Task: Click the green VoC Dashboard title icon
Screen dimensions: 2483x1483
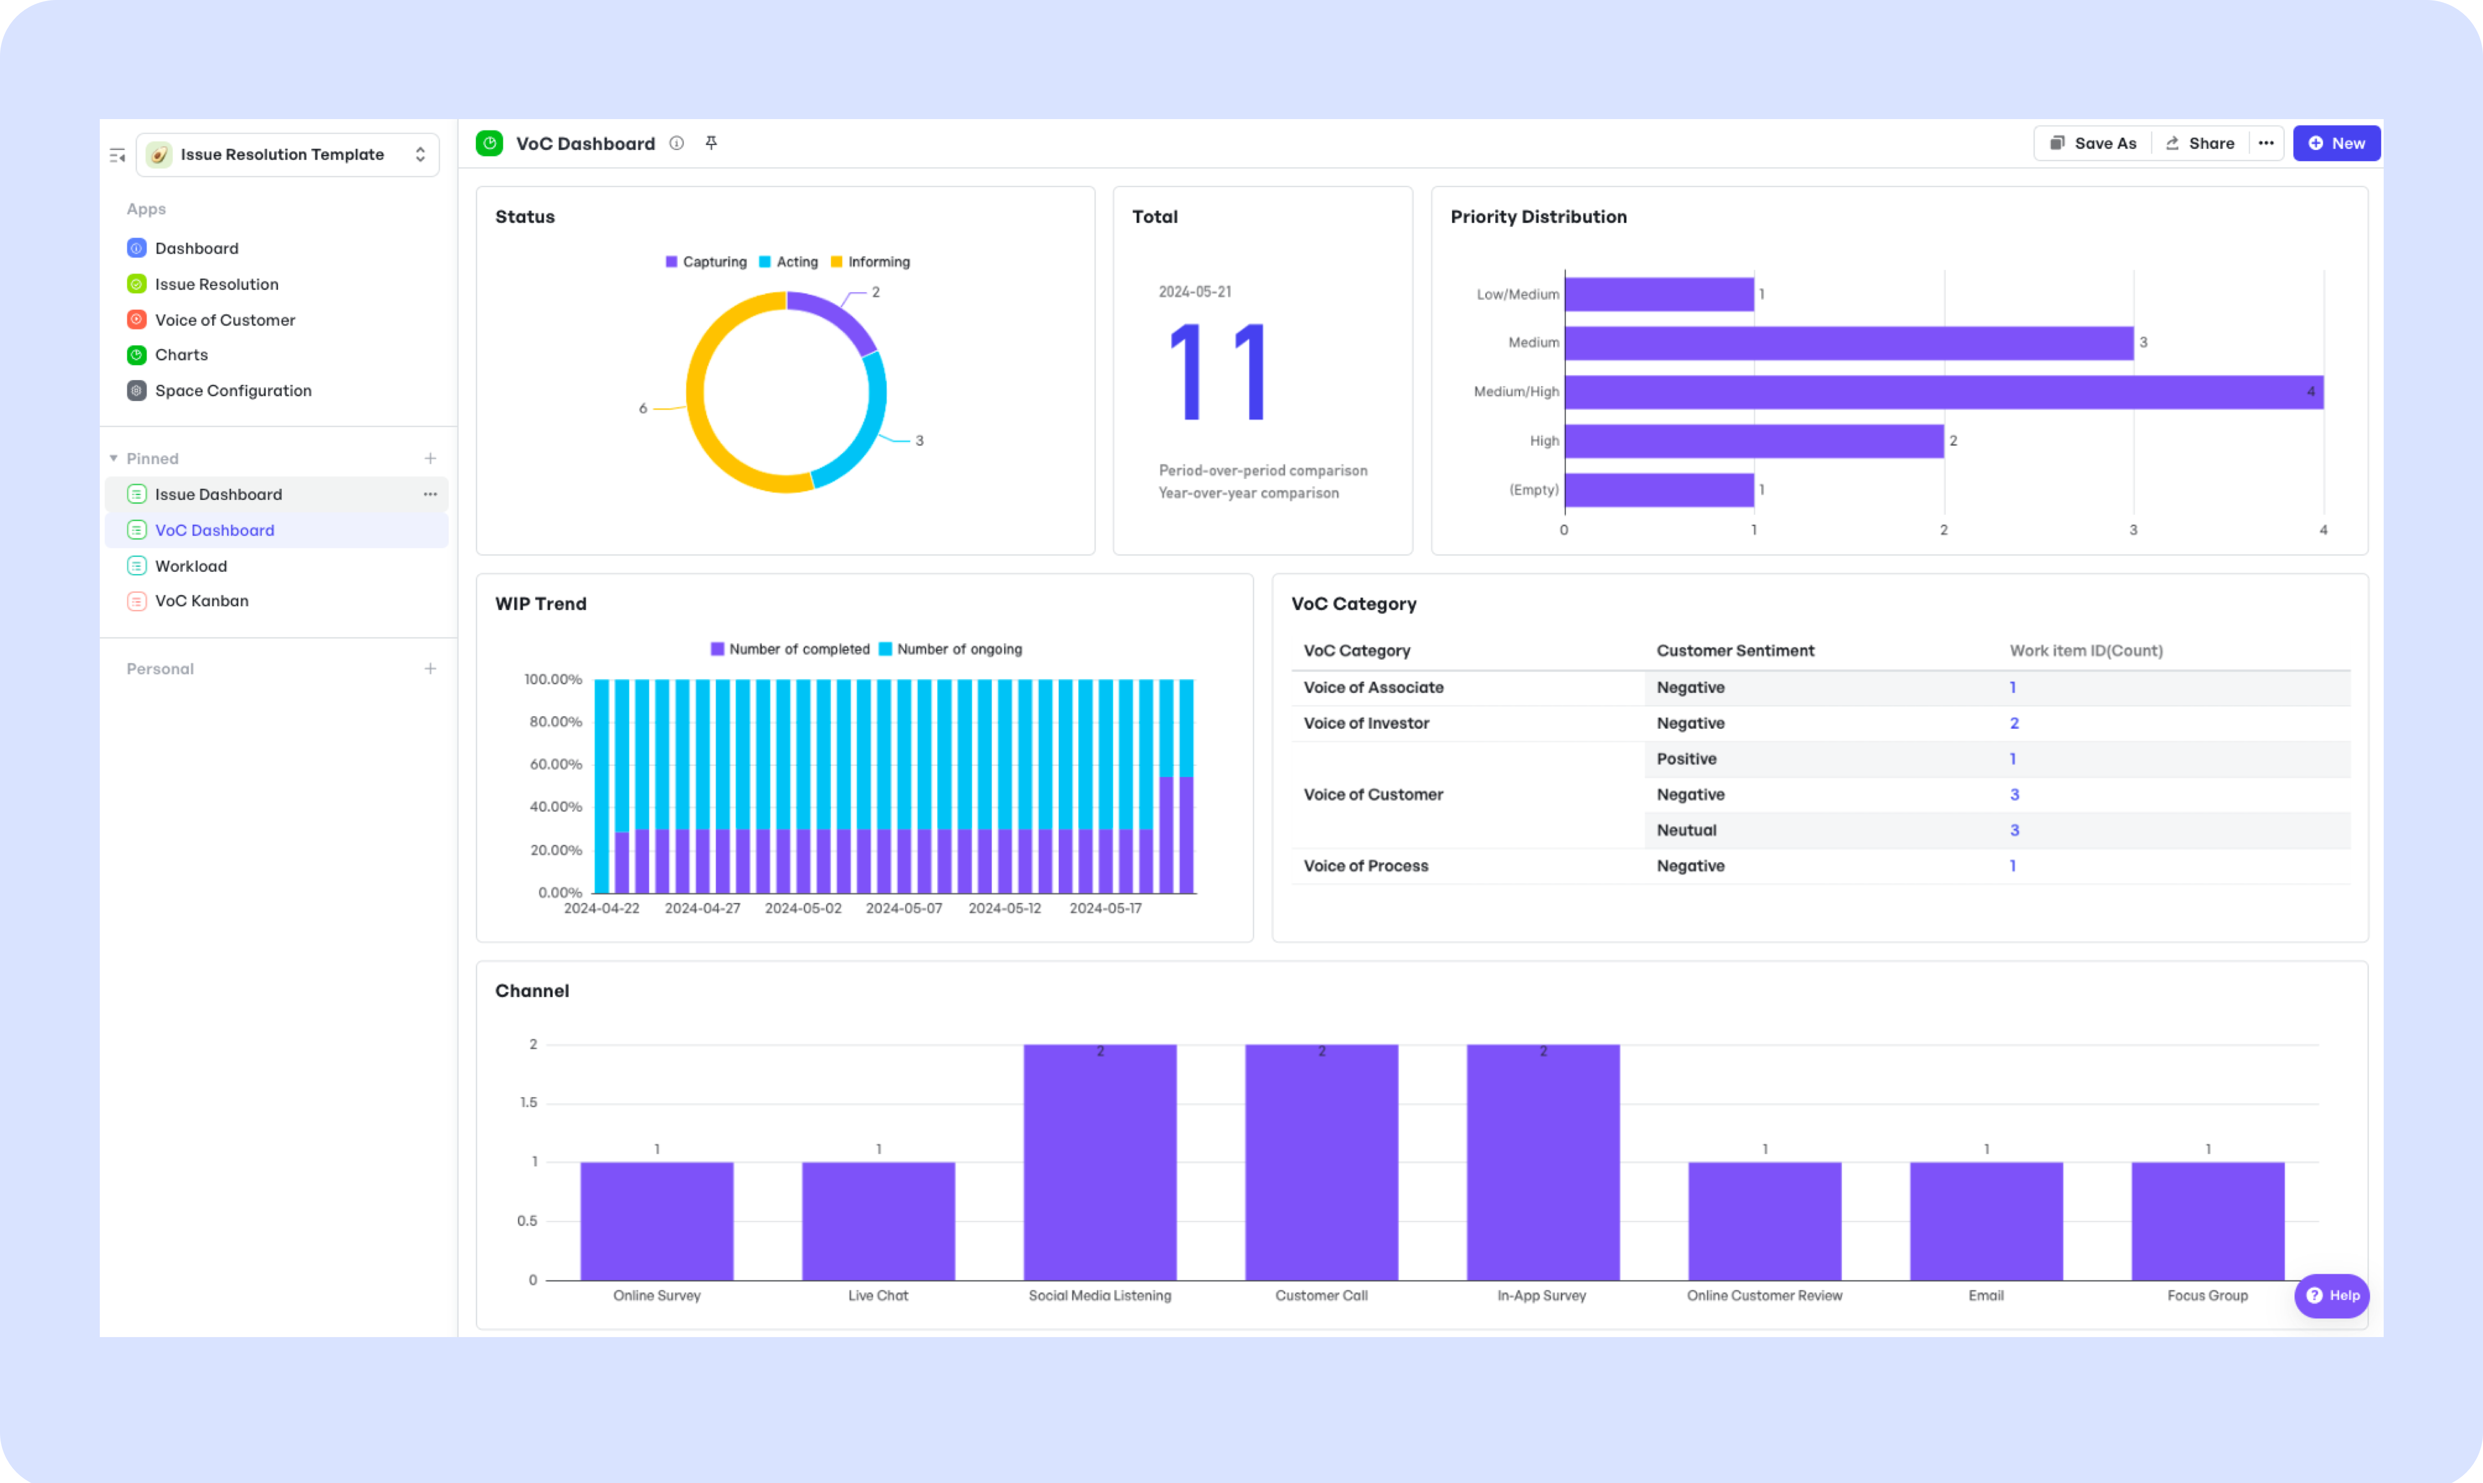Action: point(490,144)
